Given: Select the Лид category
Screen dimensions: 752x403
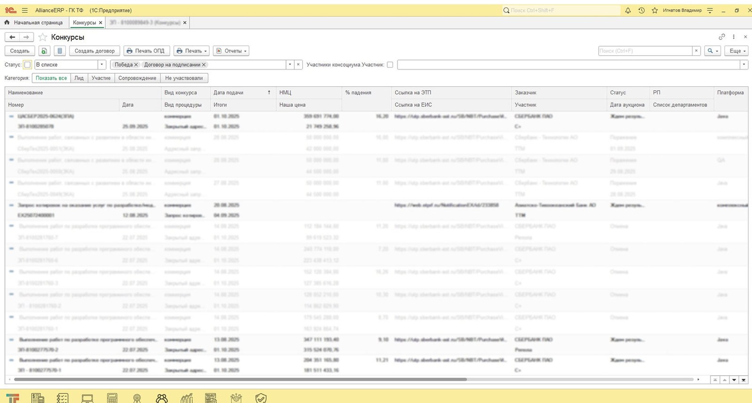Looking at the screenshot, I should click(79, 78).
